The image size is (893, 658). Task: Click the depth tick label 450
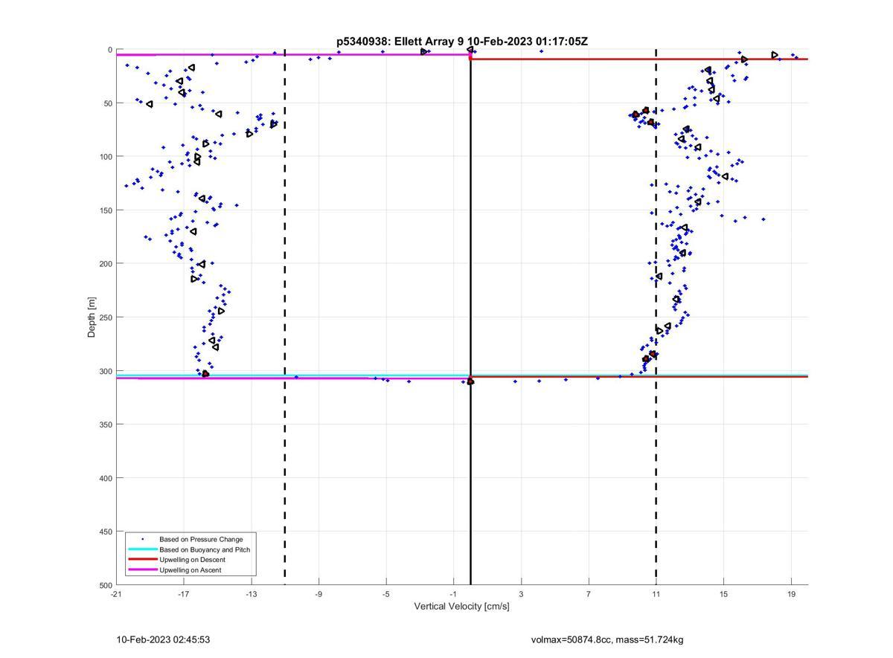point(106,532)
